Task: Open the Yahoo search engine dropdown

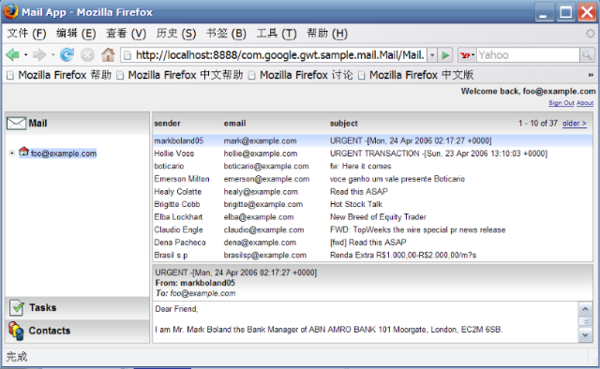Action: [467, 55]
